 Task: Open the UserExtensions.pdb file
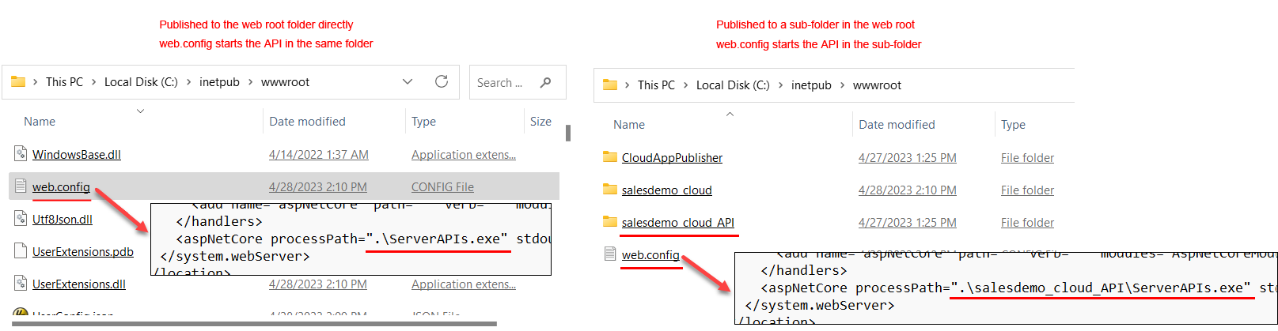pos(83,252)
